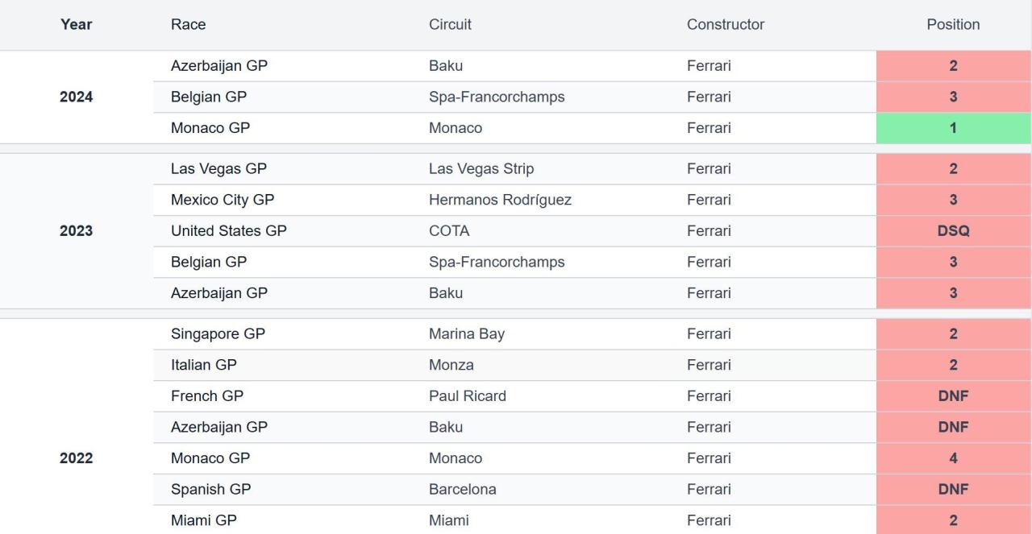
Task: Click the Race column header
Action: pyautogui.click(x=188, y=24)
